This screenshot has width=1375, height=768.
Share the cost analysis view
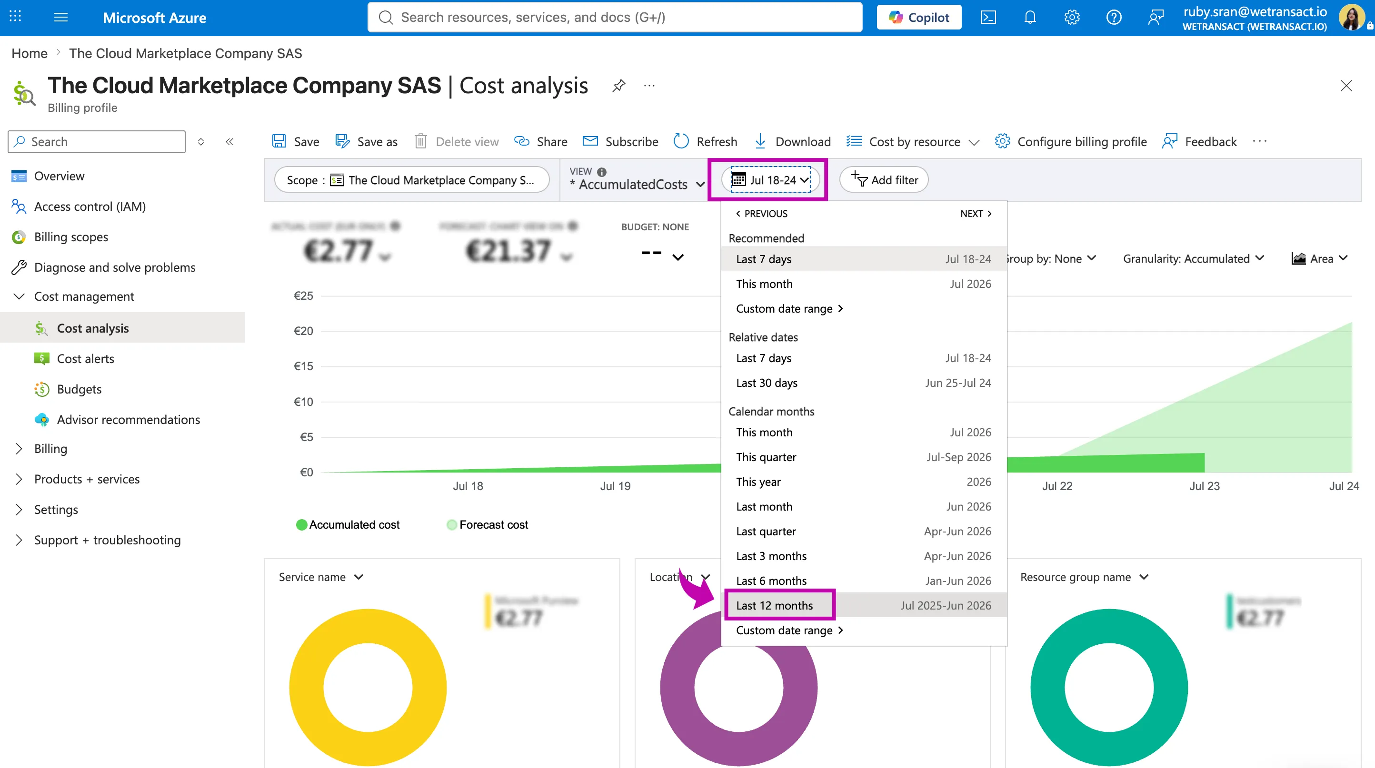(540, 141)
